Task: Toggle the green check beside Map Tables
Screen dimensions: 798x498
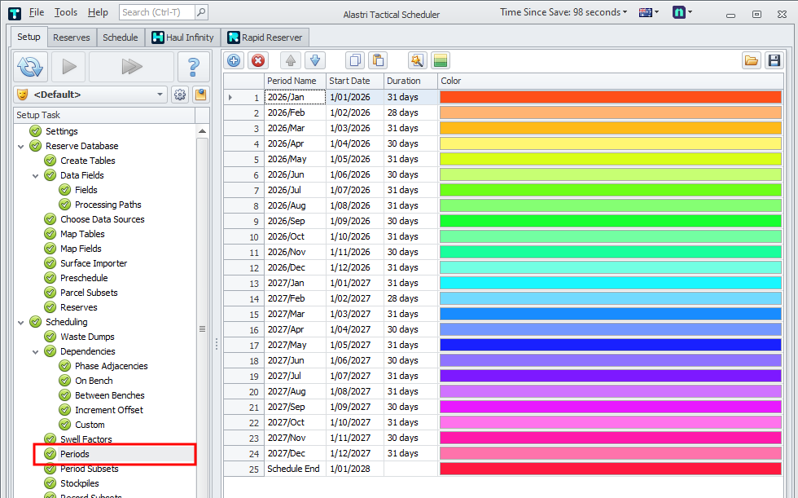Action: coord(50,234)
